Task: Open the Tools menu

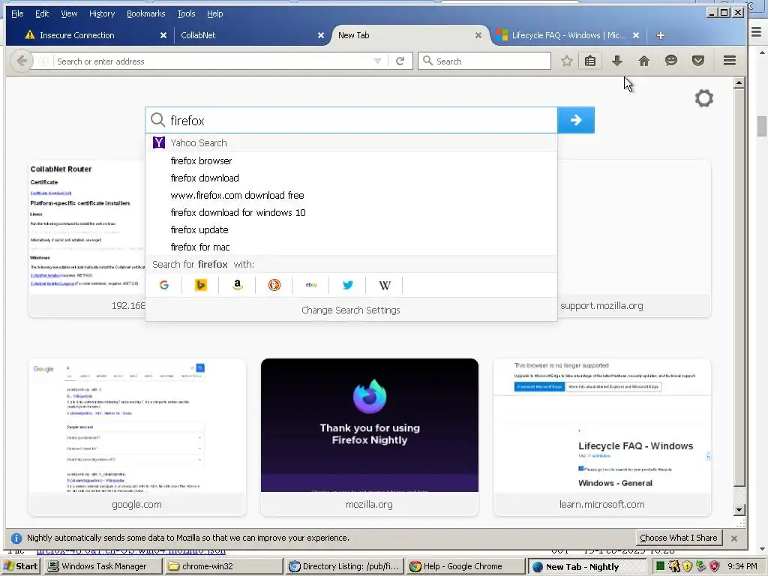Action: coord(186,13)
